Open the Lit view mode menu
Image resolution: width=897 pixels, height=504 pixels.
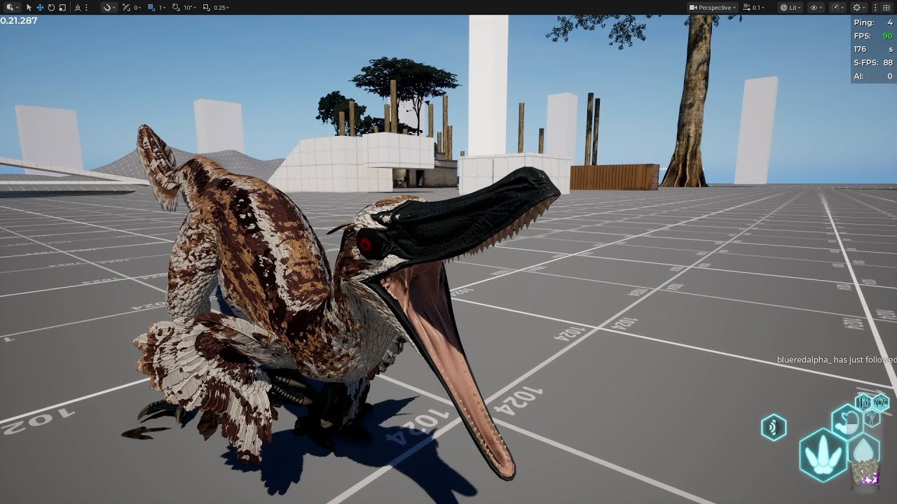(x=791, y=7)
